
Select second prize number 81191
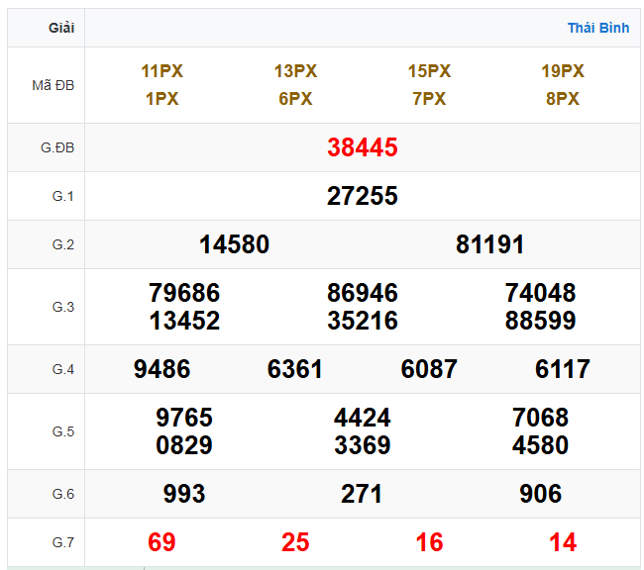490,244
